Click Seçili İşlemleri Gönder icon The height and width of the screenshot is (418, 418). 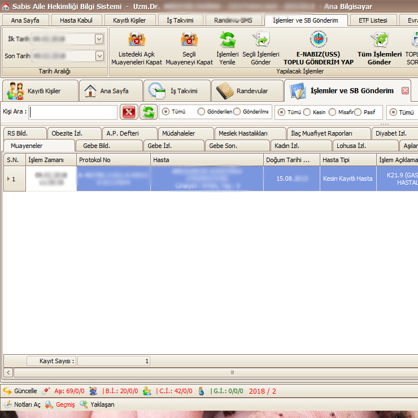[261, 40]
